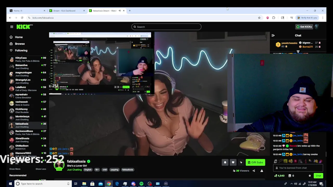Open XimeShoots channel in sidebar
Screen dimensions: 333x187
[28, 140]
